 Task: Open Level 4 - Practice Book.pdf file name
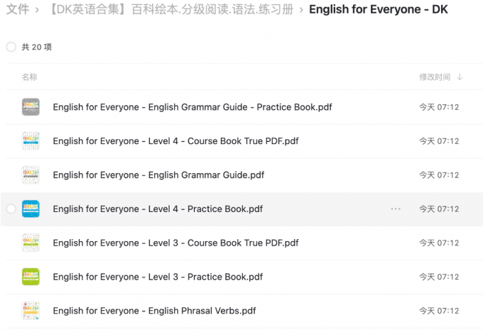coord(158,209)
